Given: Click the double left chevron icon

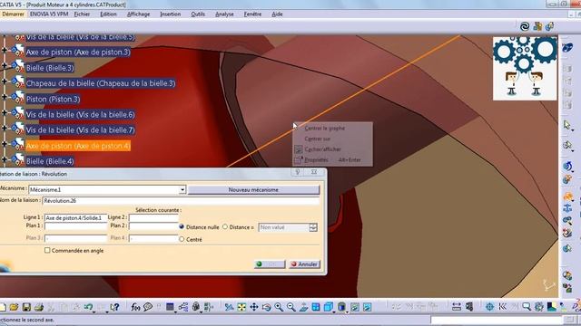Looking at the screenshot, I should click(502, 307).
